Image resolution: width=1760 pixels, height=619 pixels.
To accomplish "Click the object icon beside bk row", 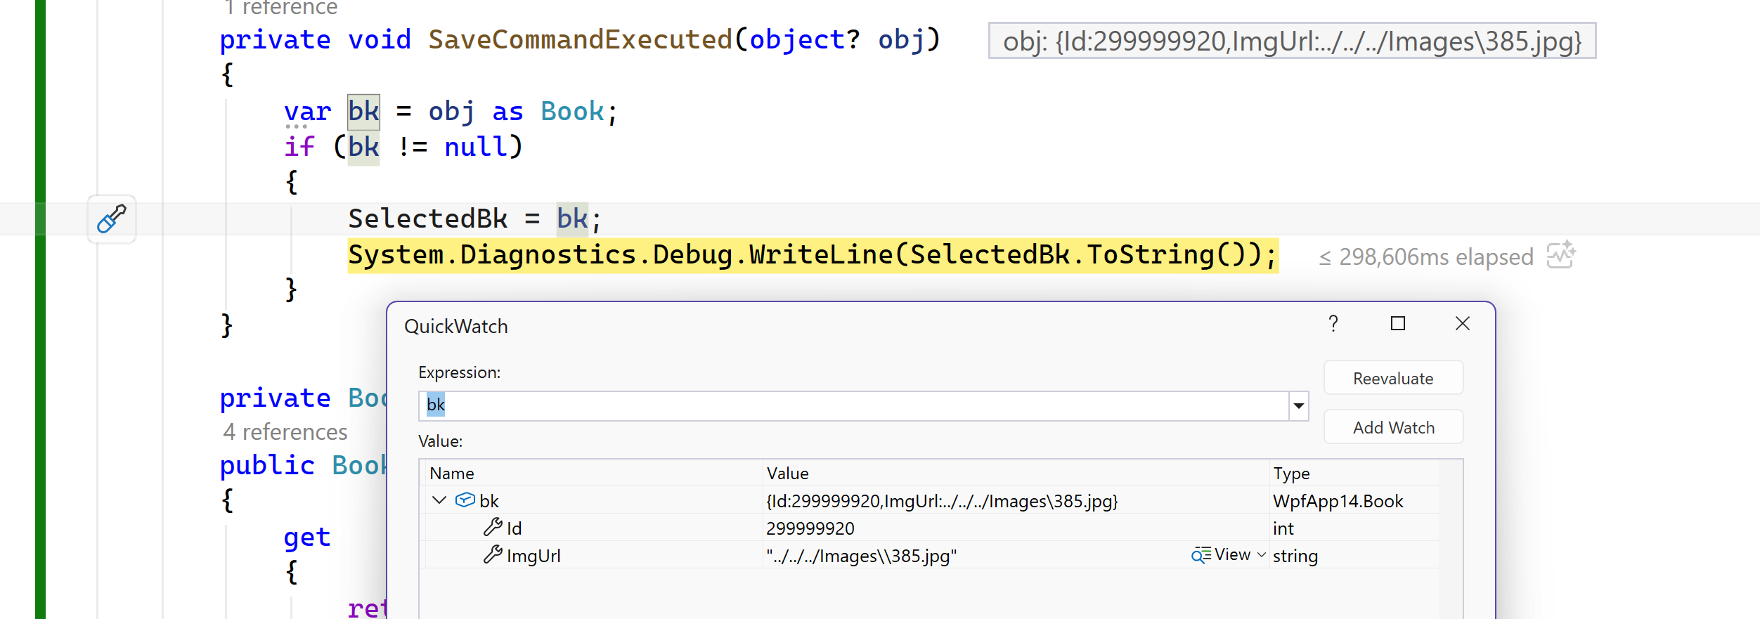I will 465,500.
